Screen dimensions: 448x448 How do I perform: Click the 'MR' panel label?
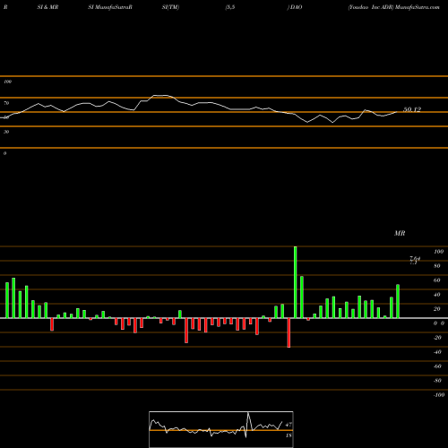(400, 233)
